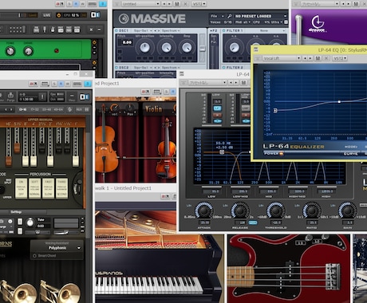Toggle the percussion ON/OFF rocker switch on the organ
367x303 pixels.
pos(22,188)
